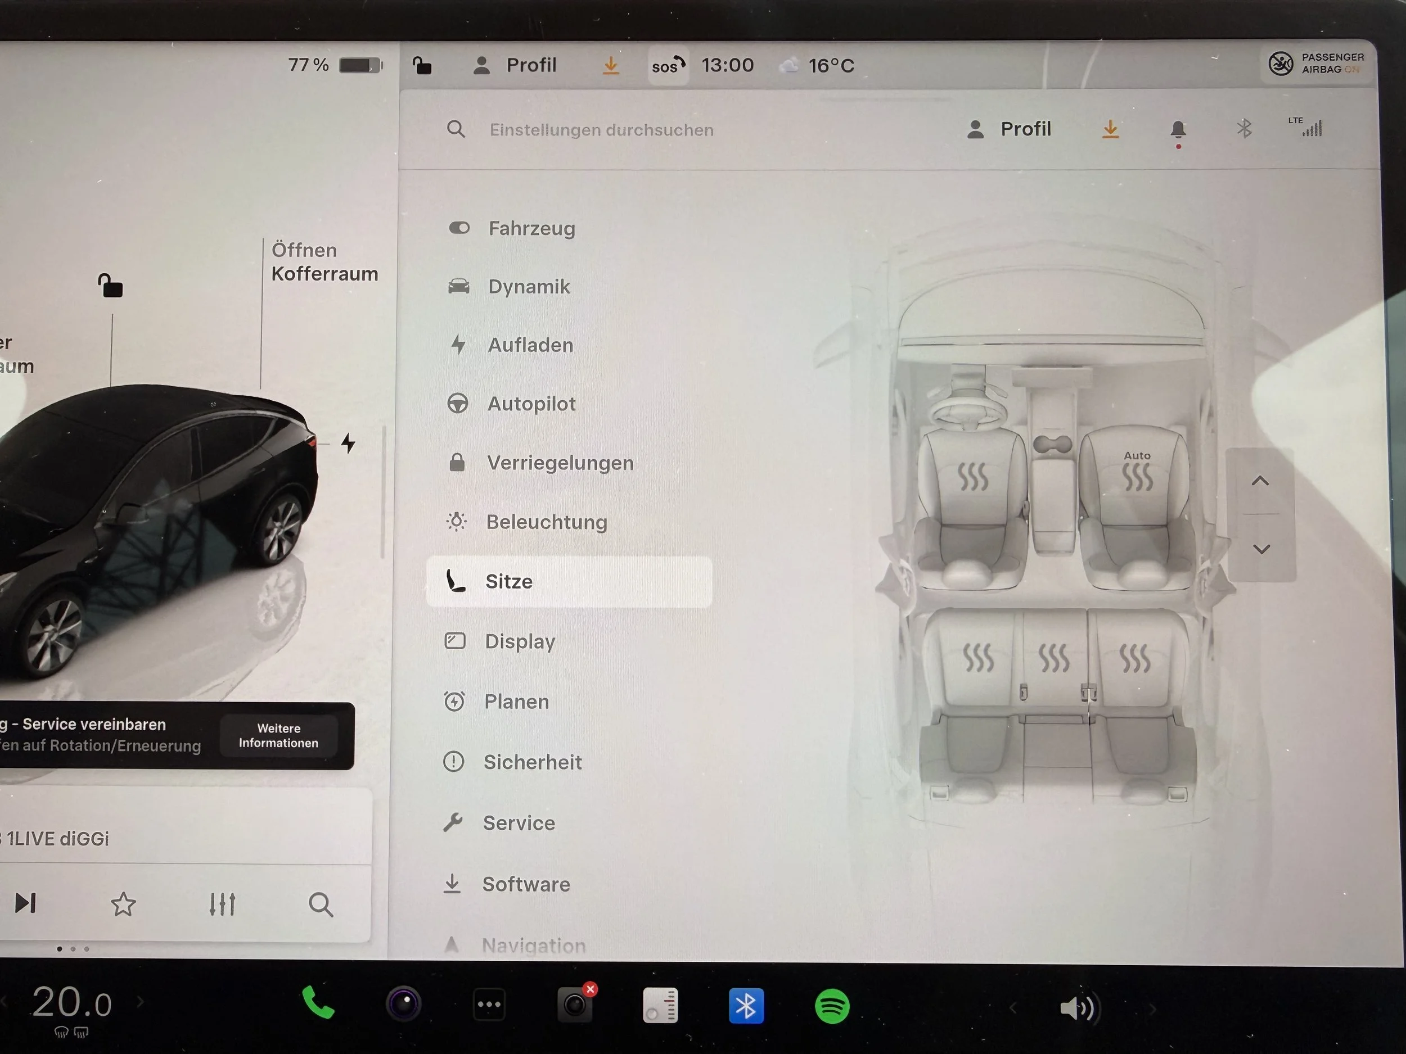The height and width of the screenshot is (1054, 1406).
Task: Lower volume with left arrow beside speaker
Action: click(x=1013, y=1007)
